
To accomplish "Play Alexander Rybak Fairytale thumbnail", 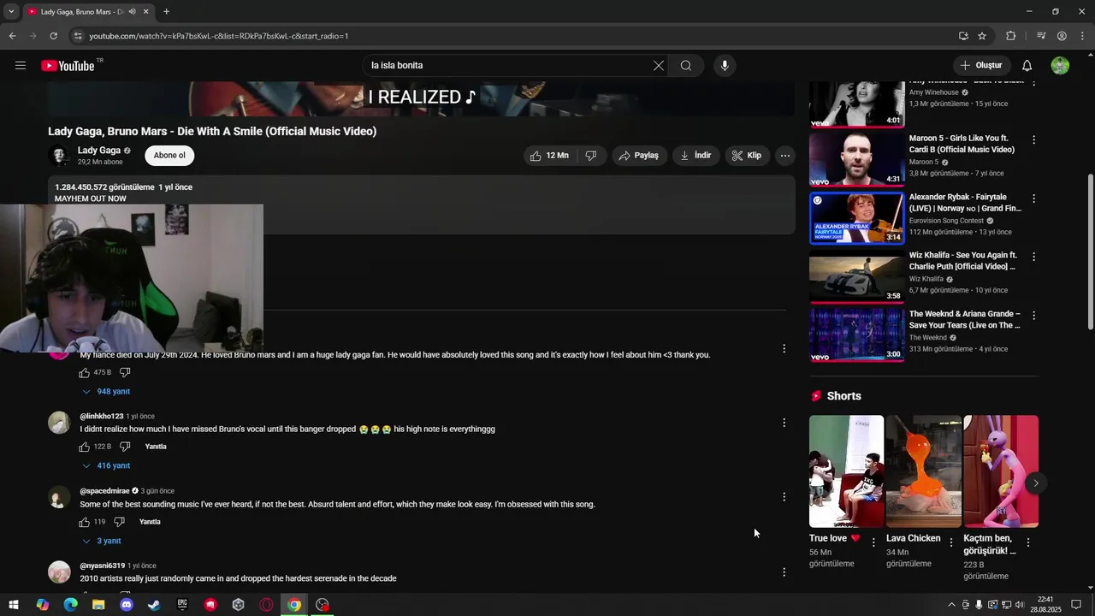I will tap(856, 218).
